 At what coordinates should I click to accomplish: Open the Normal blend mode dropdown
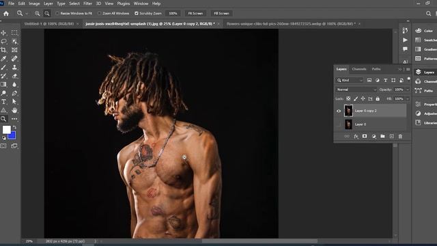point(356,90)
